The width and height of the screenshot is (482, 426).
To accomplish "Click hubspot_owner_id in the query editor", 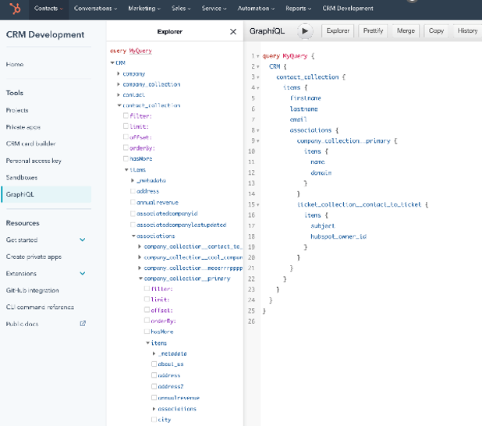I will (338, 236).
